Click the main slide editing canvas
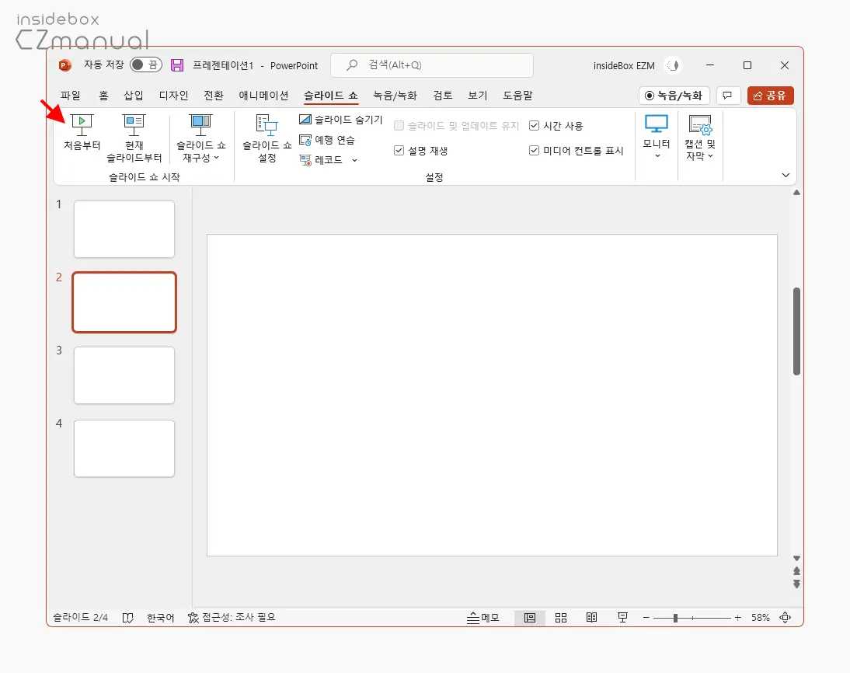The height and width of the screenshot is (673, 850). pyautogui.click(x=492, y=395)
